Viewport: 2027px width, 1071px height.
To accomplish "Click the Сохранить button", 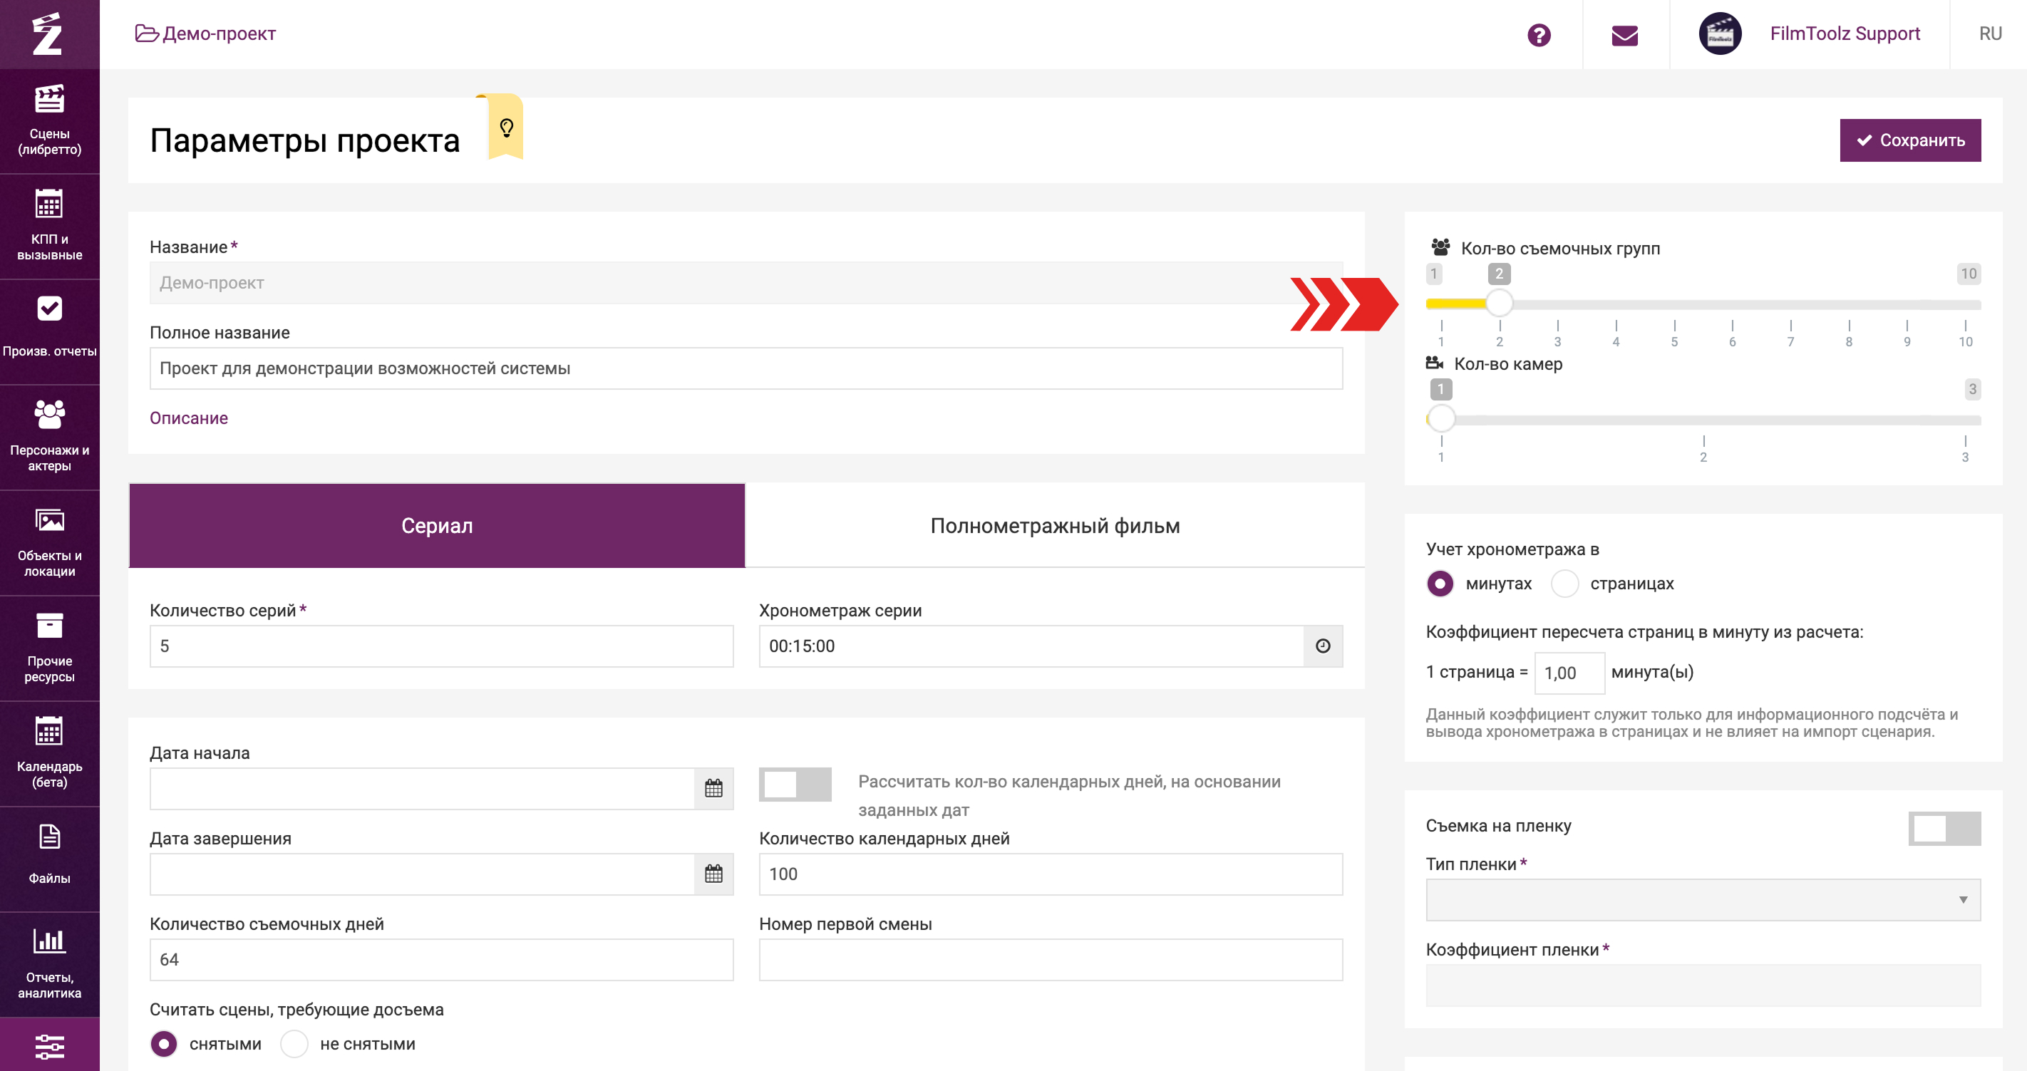I will (x=1909, y=140).
